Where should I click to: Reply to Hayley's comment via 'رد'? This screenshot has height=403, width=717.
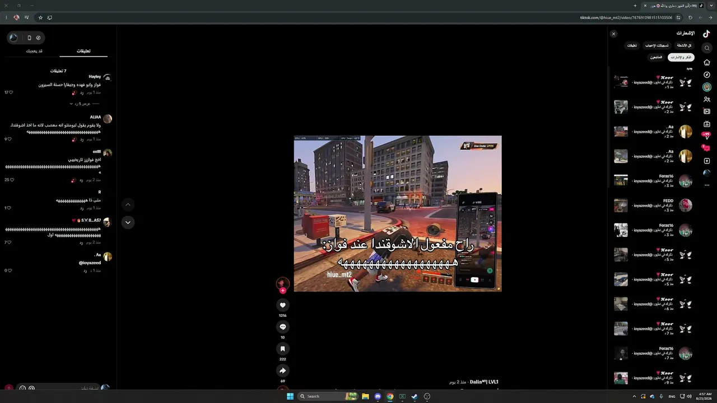point(81,92)
